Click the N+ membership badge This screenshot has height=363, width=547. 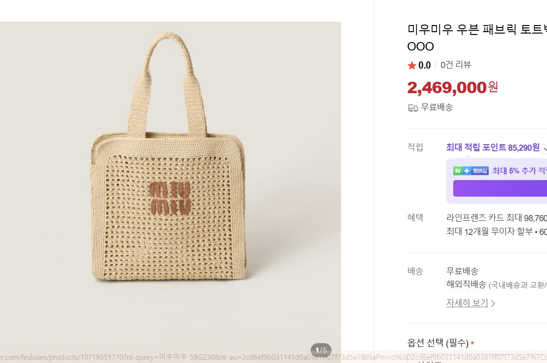point(470,171)
